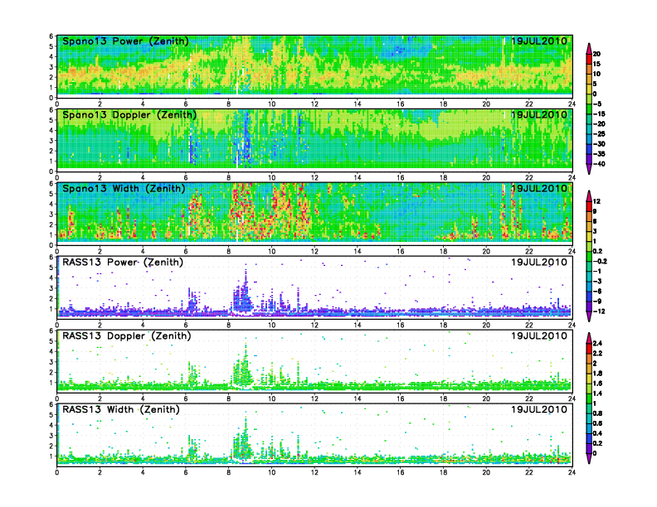The height and width of the screenshot is (507, 657).
Task: Click the 19JUL2010 date in Spano13 Power panel
Action: click(539, 41)
